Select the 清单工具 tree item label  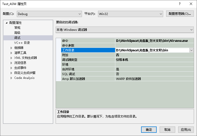pos(20,53)
